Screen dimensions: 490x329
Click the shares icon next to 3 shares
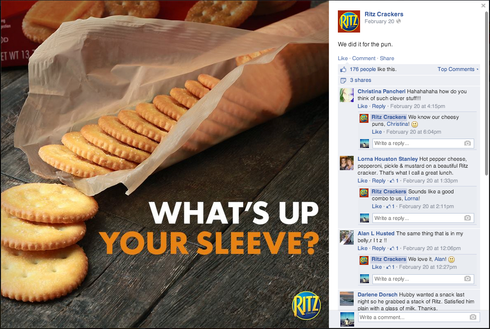[343, 80]
